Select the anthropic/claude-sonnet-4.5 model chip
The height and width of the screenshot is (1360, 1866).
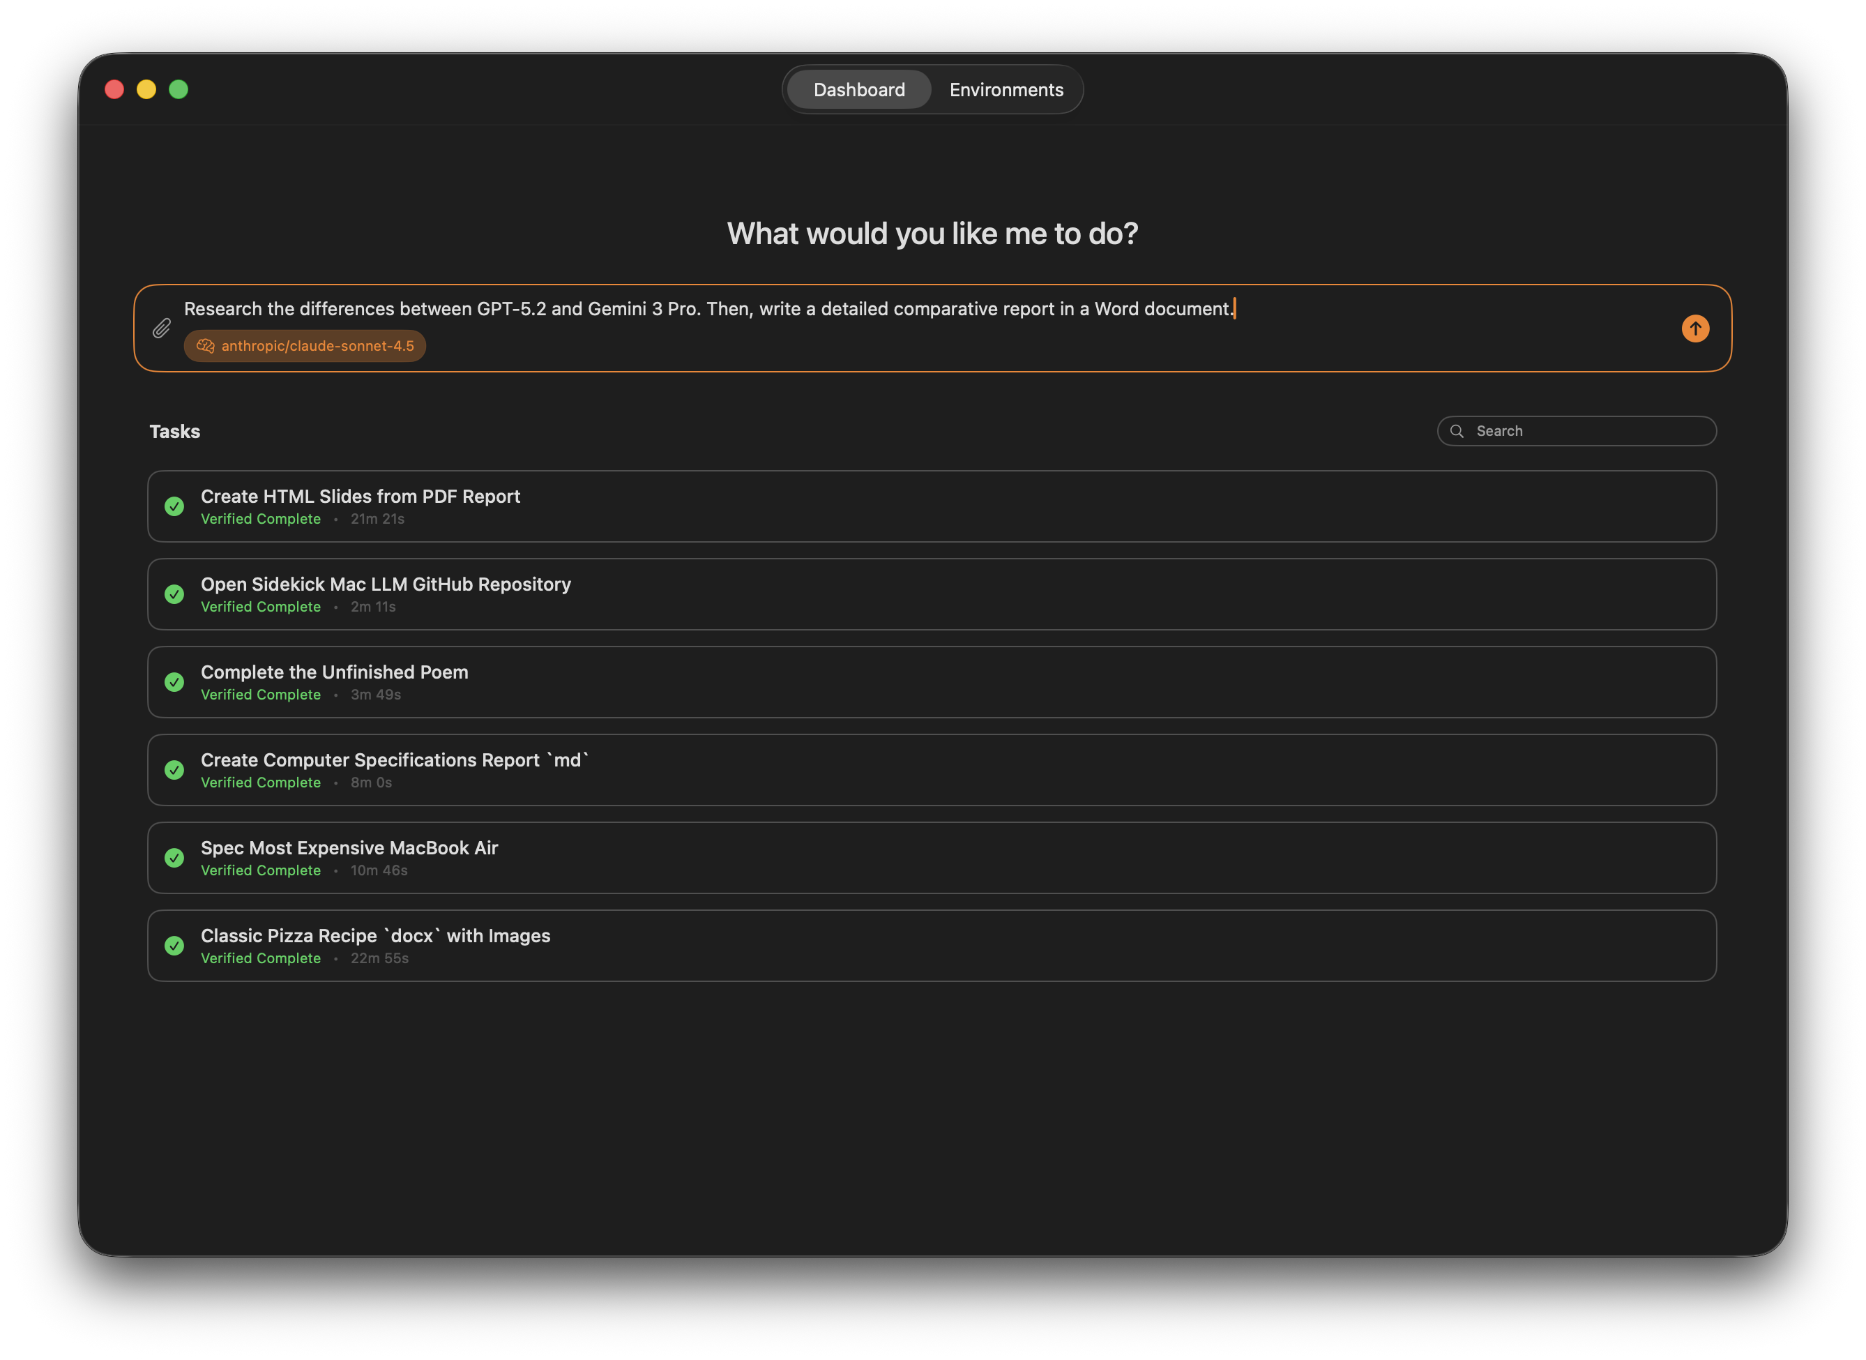tap(305, 346)
